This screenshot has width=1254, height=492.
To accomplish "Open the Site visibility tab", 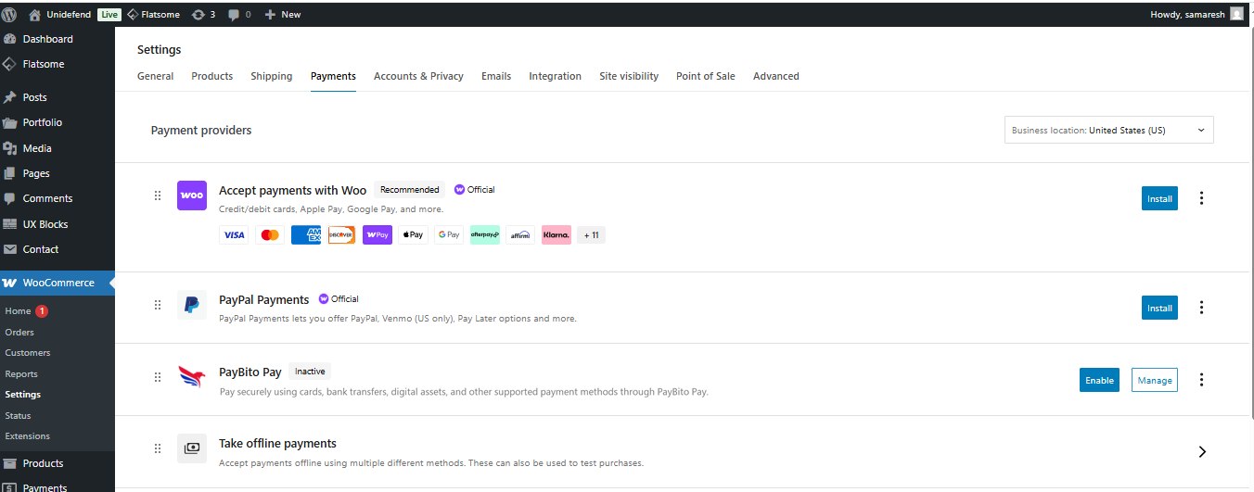I will 629,76.
